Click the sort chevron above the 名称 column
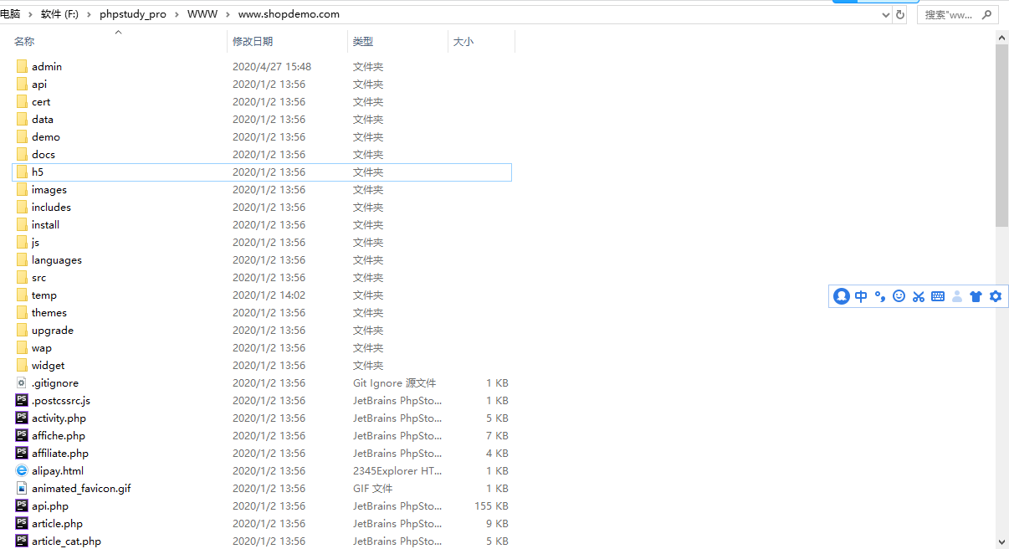 tap(118, 32)
